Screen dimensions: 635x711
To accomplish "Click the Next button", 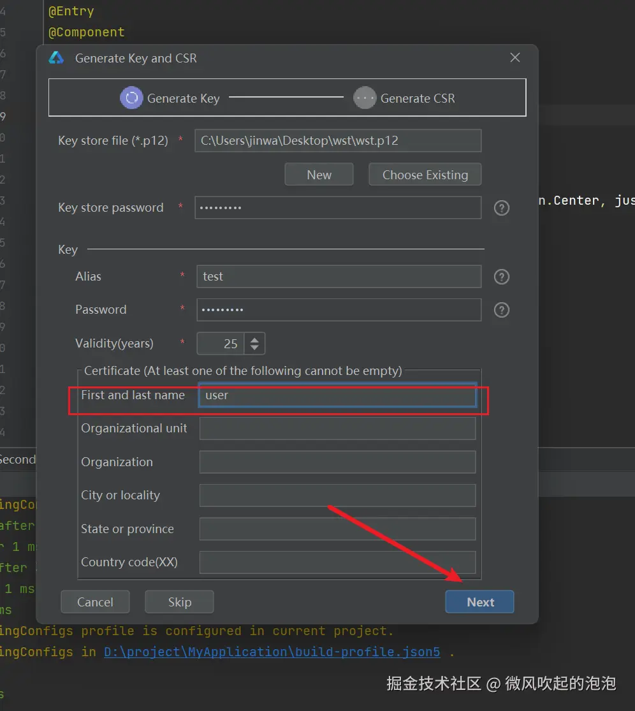I will click(x=479, y=602).
